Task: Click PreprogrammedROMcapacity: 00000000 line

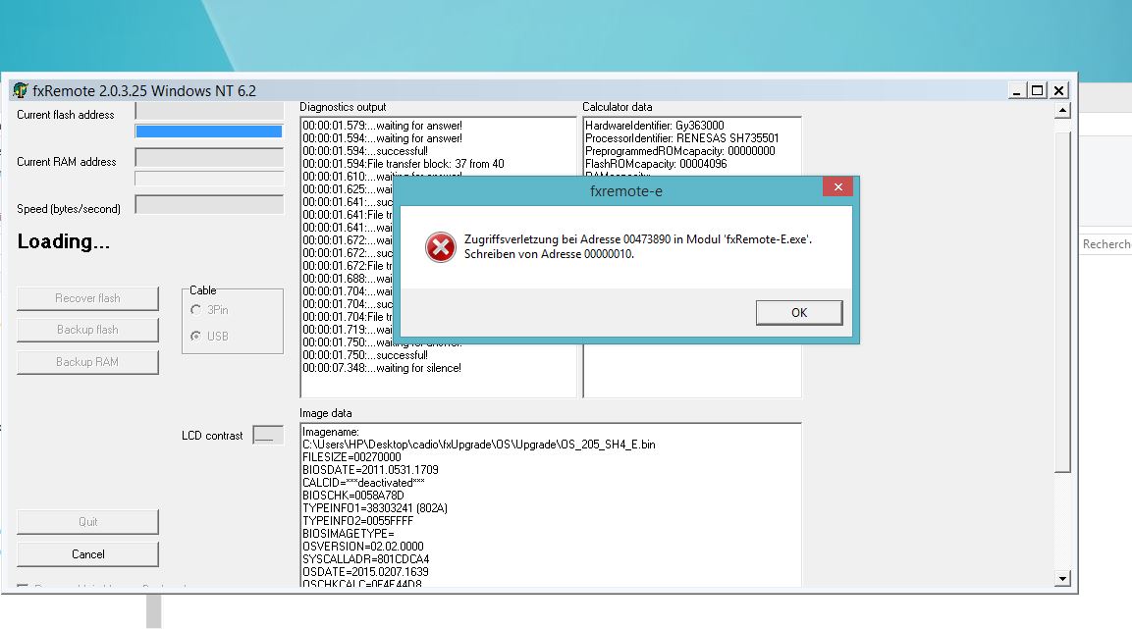Action: pyautogui.click(x=680, y=151)
